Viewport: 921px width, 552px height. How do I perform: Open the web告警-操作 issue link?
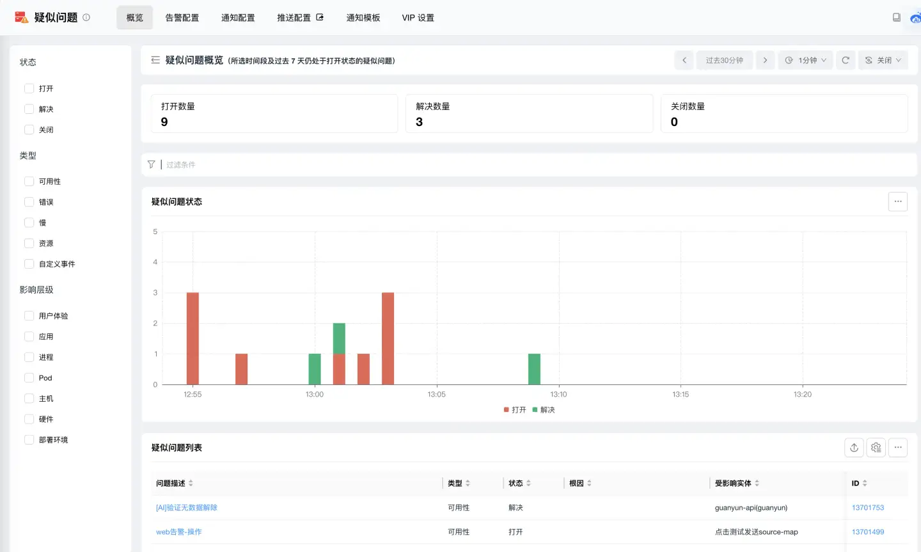(178, 532)
